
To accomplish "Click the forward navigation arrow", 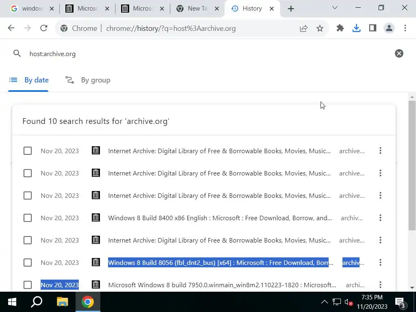I will pos(27,28).
